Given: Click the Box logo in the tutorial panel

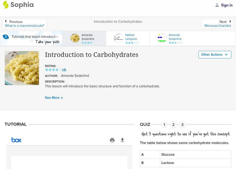Looking at the screenshot, I should [x=15, y=140].
